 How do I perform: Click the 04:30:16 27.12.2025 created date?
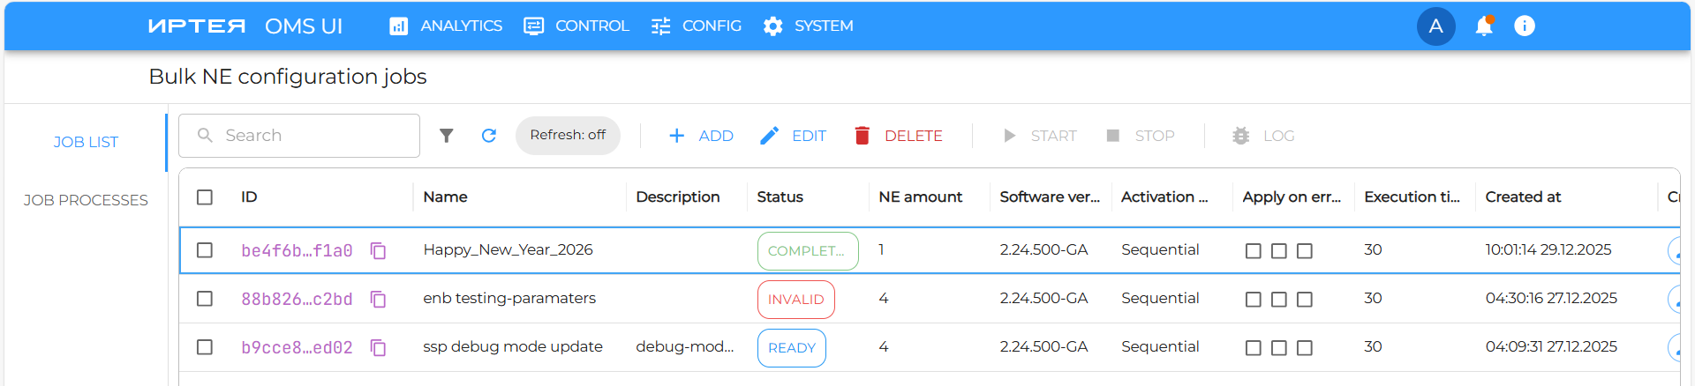[1551, 299]
